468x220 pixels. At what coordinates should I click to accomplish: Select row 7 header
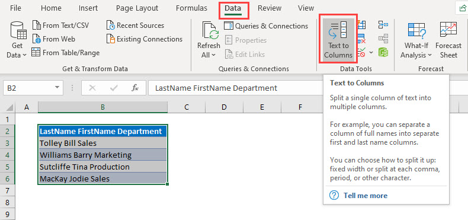click(8, 190)
